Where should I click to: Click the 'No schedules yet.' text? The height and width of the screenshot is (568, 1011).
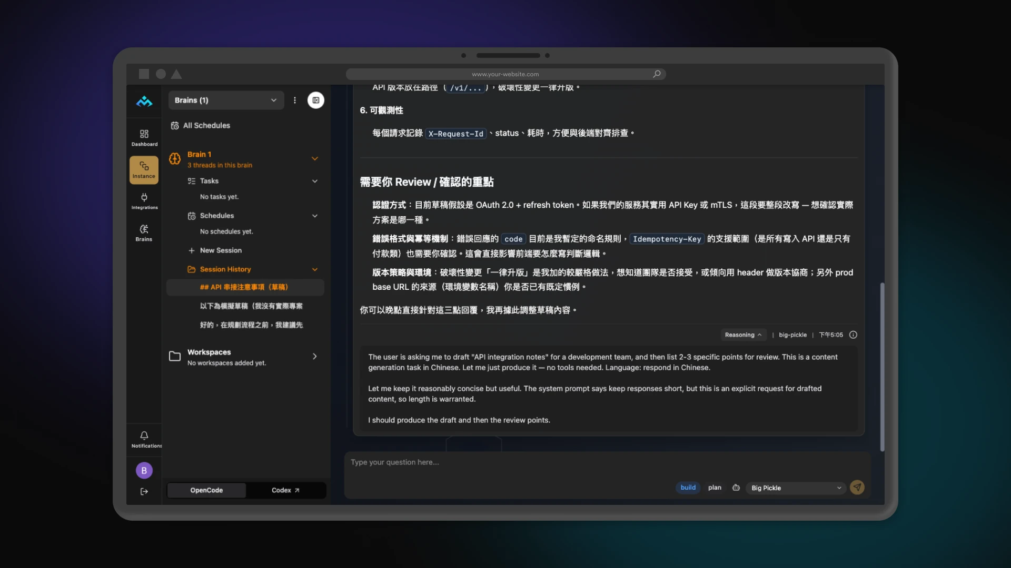226,232
